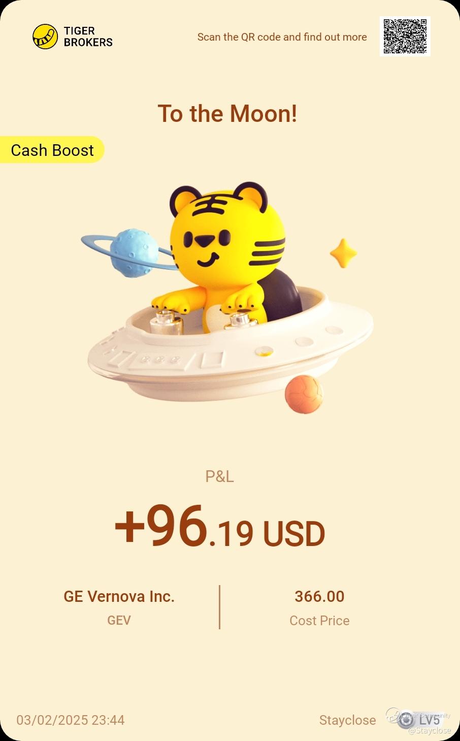Click the GEV ticker symbol

pyautogui.click(x=119, y=620)
